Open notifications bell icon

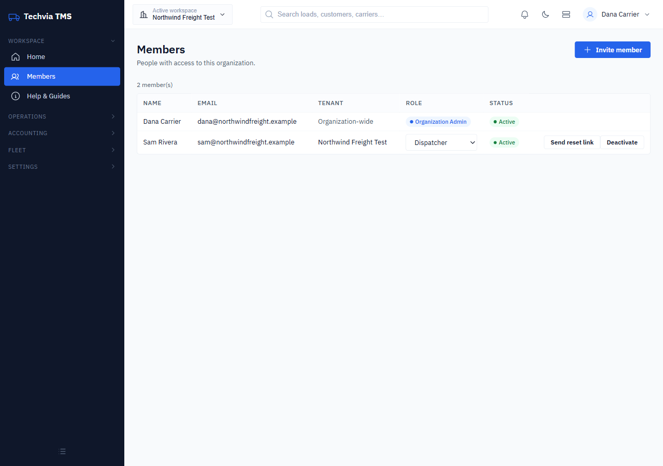525,14
